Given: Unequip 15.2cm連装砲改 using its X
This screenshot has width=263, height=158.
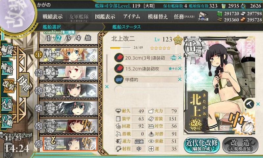Looking at the screenshot, I should pyautogui.click(x=180, y=68).
